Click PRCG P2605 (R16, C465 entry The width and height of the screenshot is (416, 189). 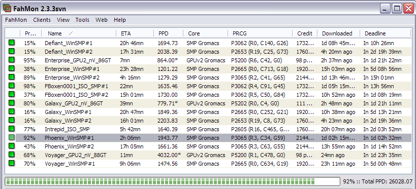coord(260,129)
